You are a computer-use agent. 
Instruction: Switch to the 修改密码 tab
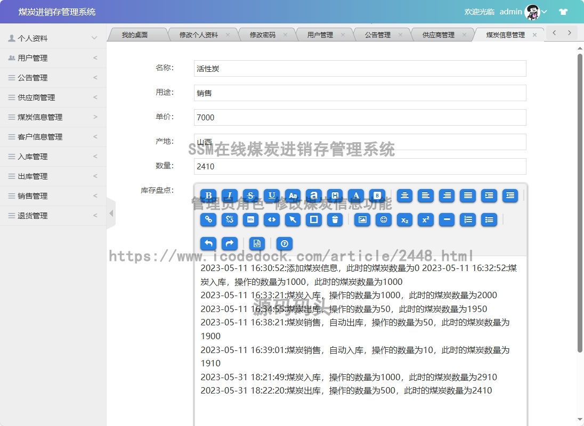(263, 35)
